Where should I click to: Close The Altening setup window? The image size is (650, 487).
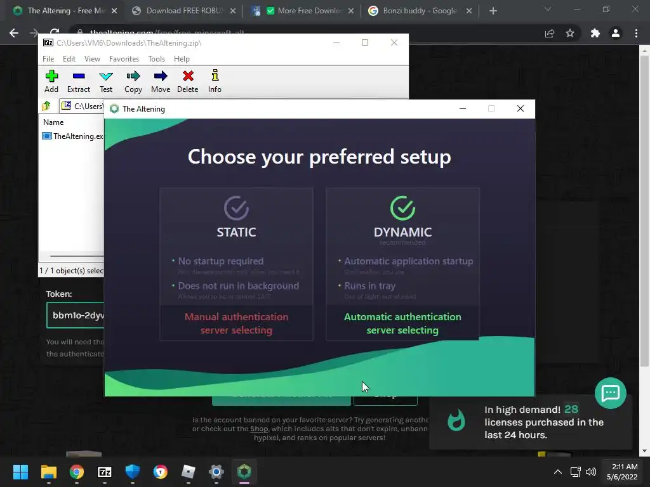[521, 108]
